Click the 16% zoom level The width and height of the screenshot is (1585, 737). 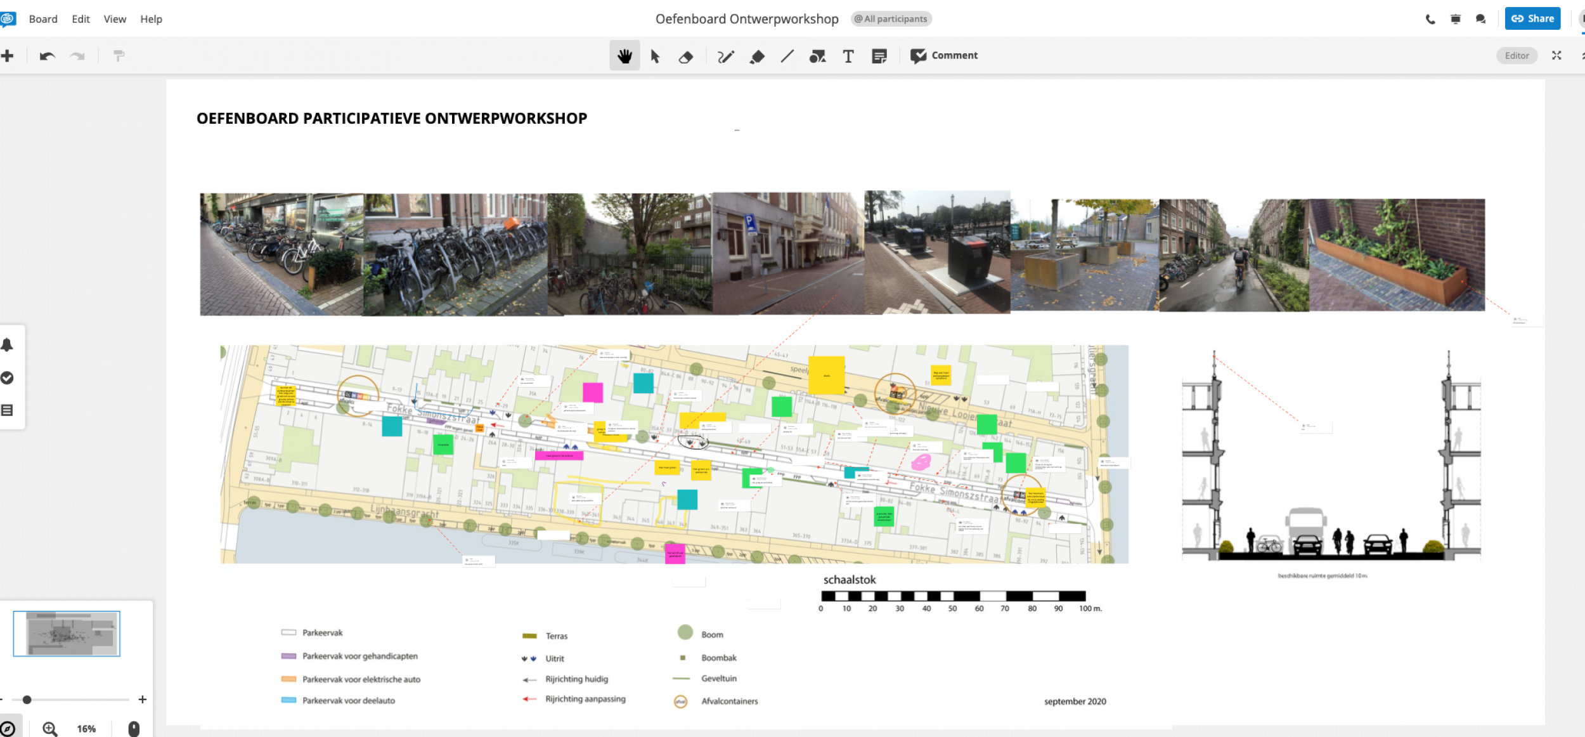click(86, 729)
